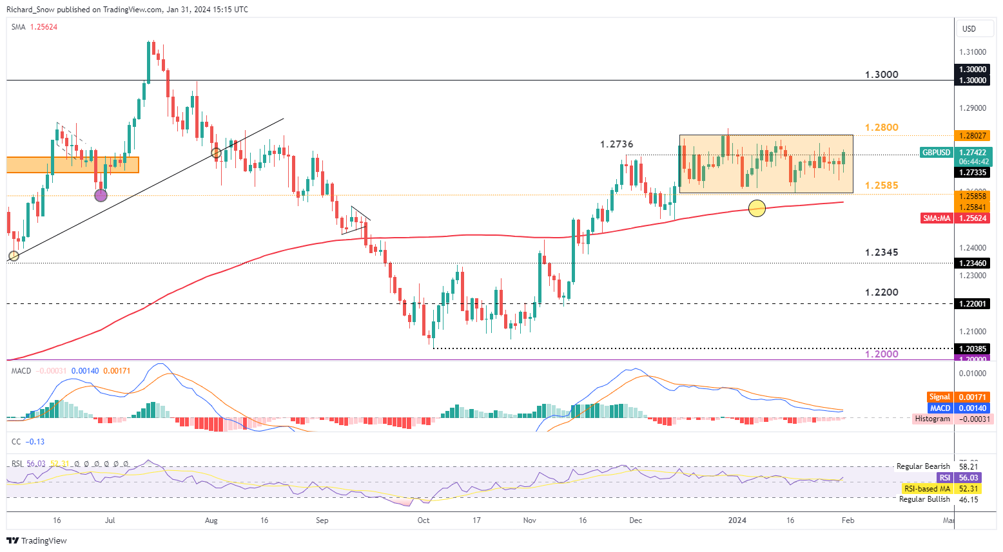Click the 1.20385 price axis tag
The image size is (1003, 552).
pos(973,349)
